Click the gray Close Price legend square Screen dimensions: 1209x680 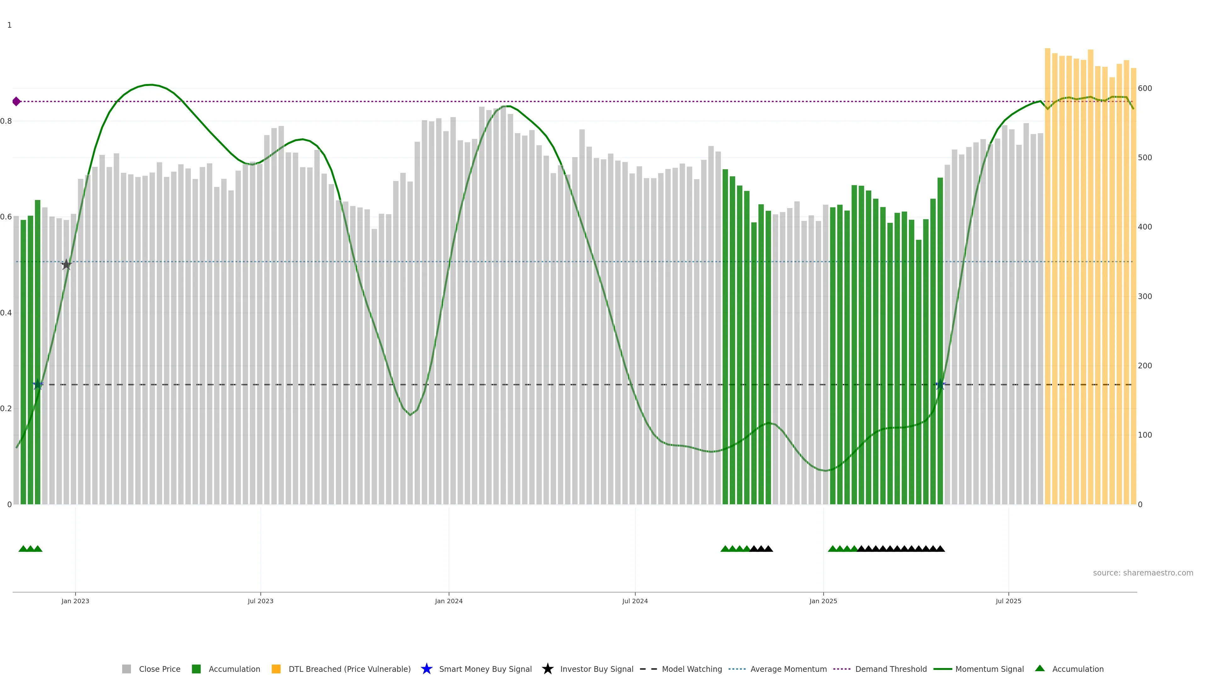(126, 669)
